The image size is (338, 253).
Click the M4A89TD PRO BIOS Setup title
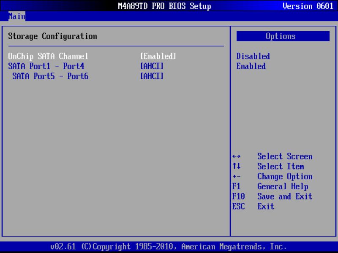[x=164, y=6]
